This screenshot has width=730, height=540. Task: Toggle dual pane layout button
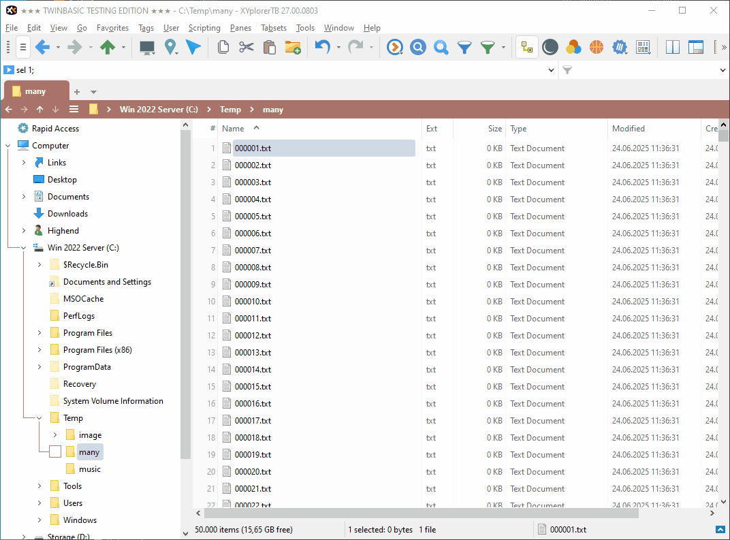[673, 47]
